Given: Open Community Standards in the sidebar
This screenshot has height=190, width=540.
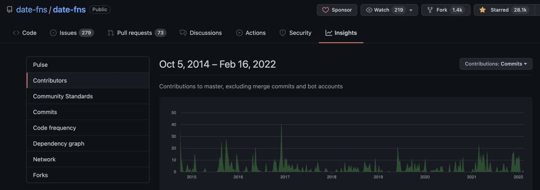Looking at the screenshot, I should [88, 96].
